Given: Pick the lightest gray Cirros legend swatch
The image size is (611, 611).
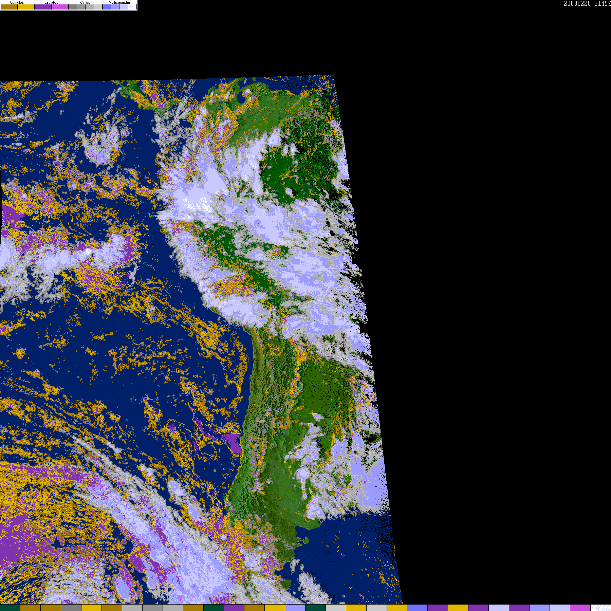Looking at the screenshot, I should 98,7.
